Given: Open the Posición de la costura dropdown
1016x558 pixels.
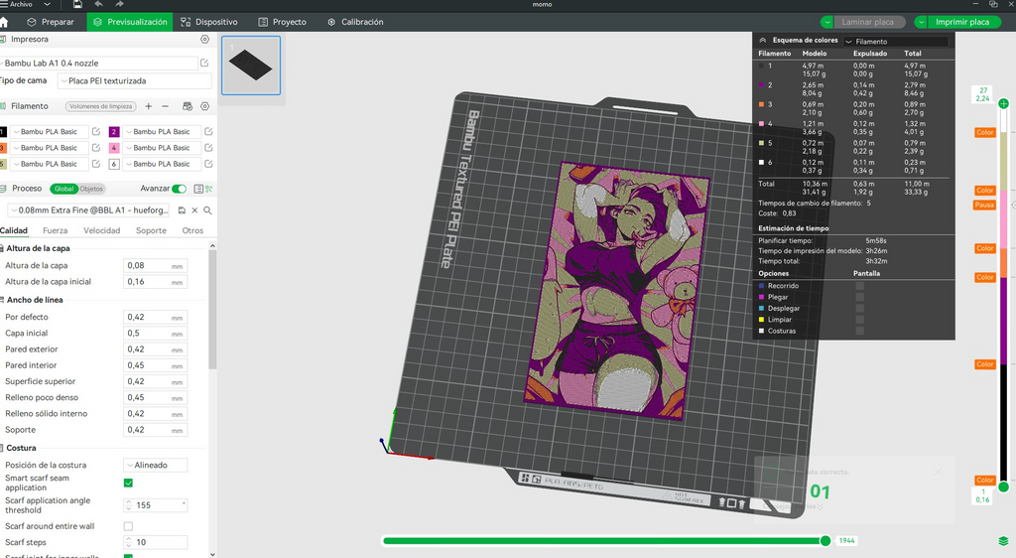Looking at the screenshot, I should [156, 466].
